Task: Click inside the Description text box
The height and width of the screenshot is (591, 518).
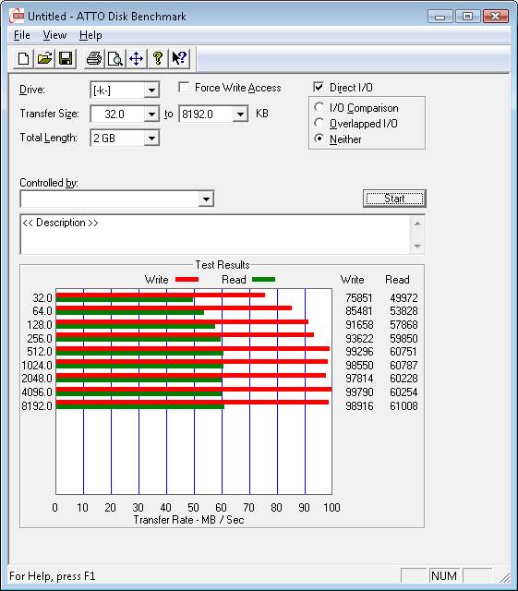Action: [x=215, y=234]
